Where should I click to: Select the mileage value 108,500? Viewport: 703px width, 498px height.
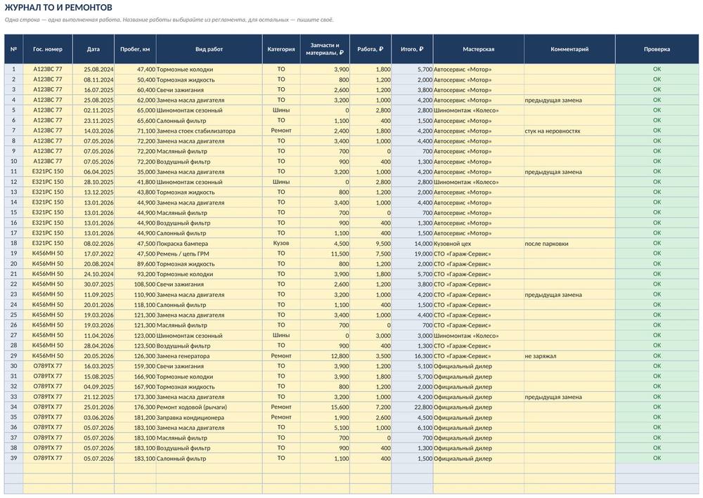click(135, 284)
